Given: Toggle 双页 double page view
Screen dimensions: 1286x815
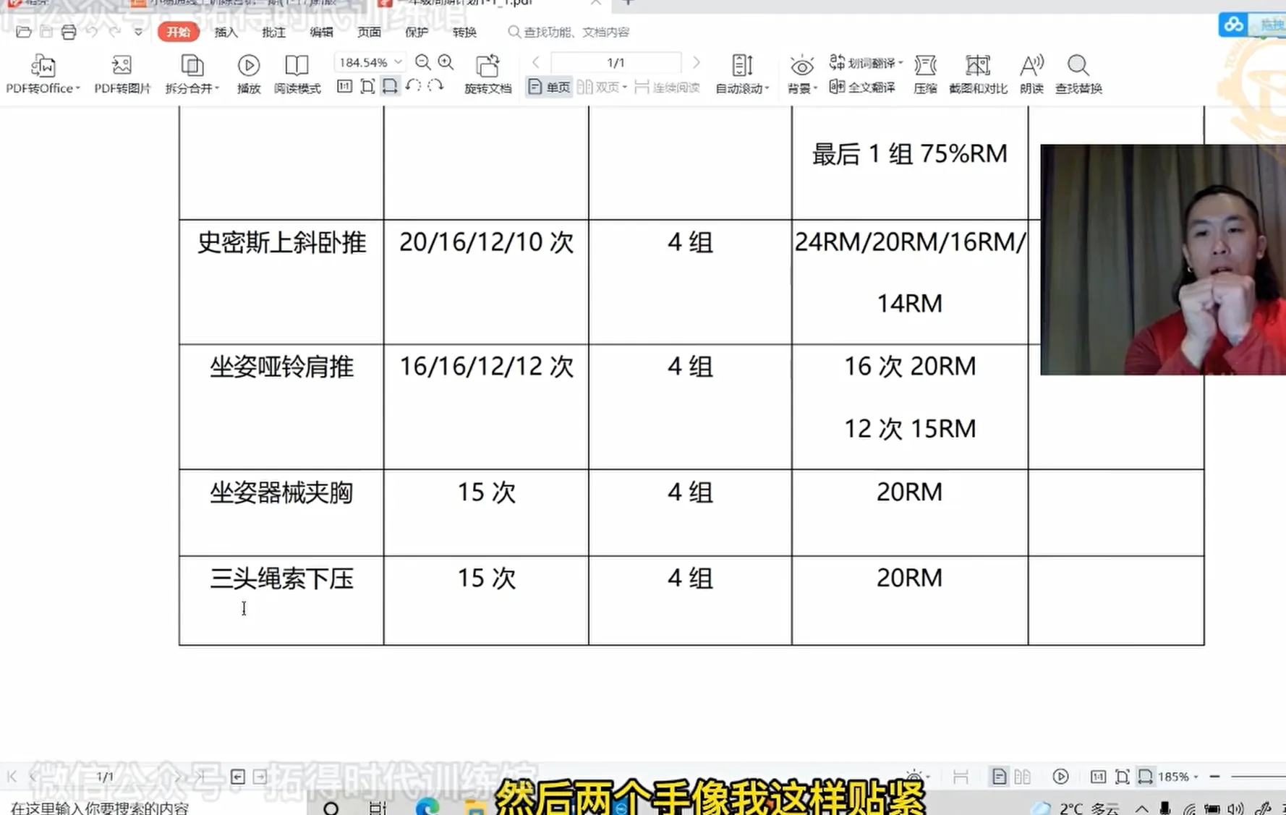Looking at the screenshot, I should [599, 88].
